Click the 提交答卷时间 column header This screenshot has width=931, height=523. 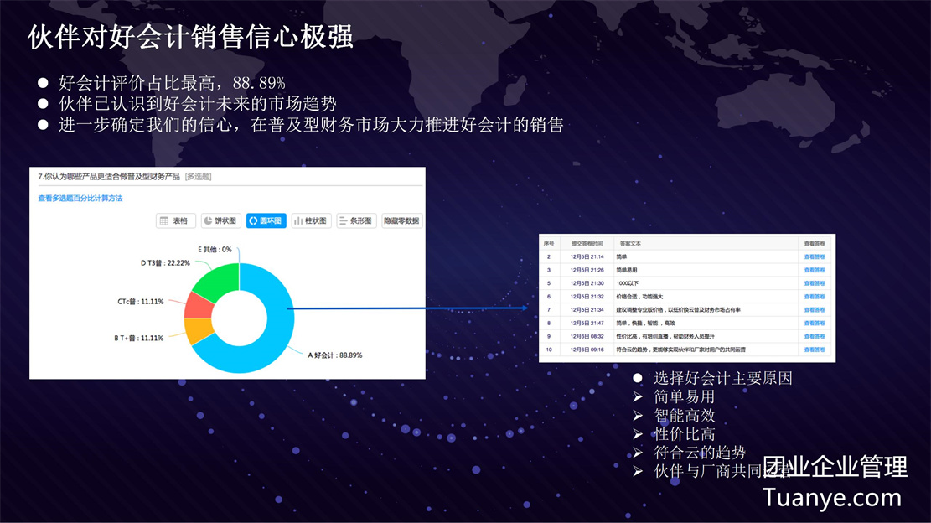point(587,243)
